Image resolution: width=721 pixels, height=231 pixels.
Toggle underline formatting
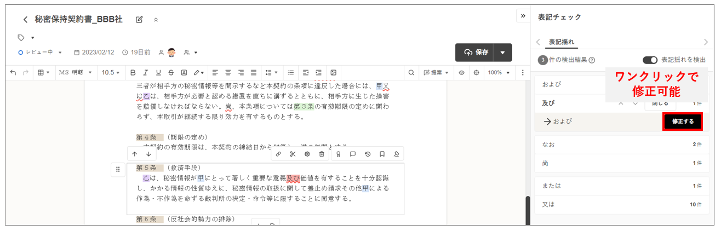click(x=158, y=73)
